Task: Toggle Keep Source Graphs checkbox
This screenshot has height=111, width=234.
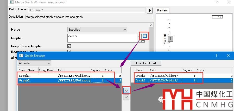Action: point(69,46)
